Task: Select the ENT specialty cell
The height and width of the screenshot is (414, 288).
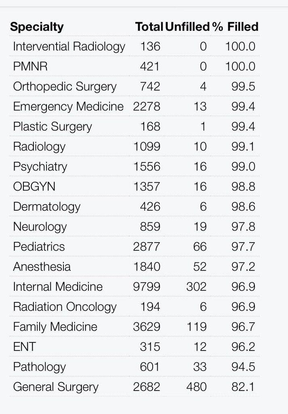Action: (x=24, y=347)
